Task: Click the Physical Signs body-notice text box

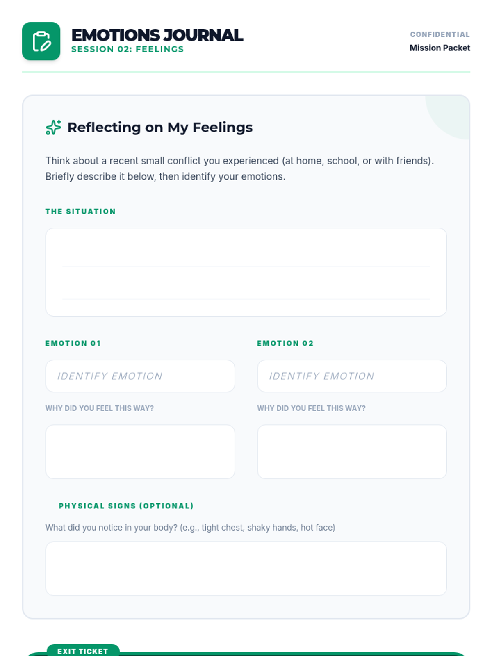Action: [246, 569]
